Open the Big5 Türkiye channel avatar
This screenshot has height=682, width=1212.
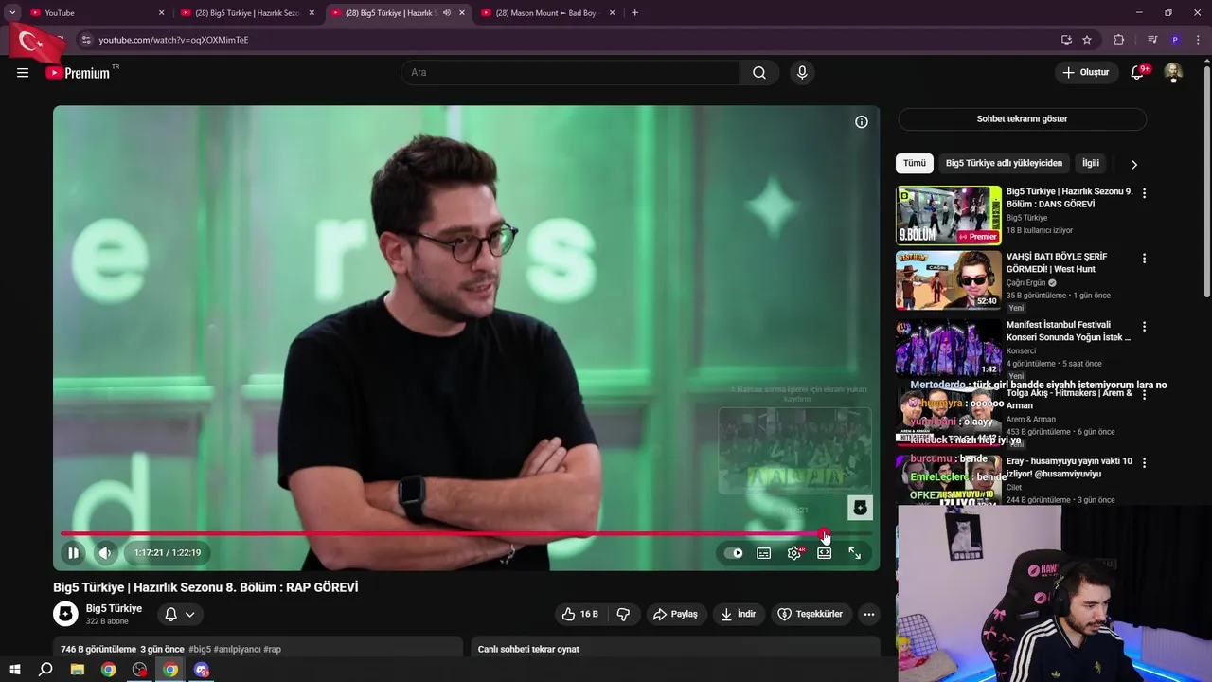[x=65, y=614]
